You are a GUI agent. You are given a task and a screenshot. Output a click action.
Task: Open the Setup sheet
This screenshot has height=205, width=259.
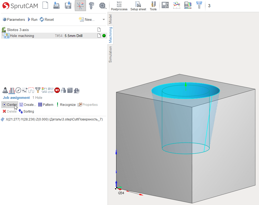(138, 6)
